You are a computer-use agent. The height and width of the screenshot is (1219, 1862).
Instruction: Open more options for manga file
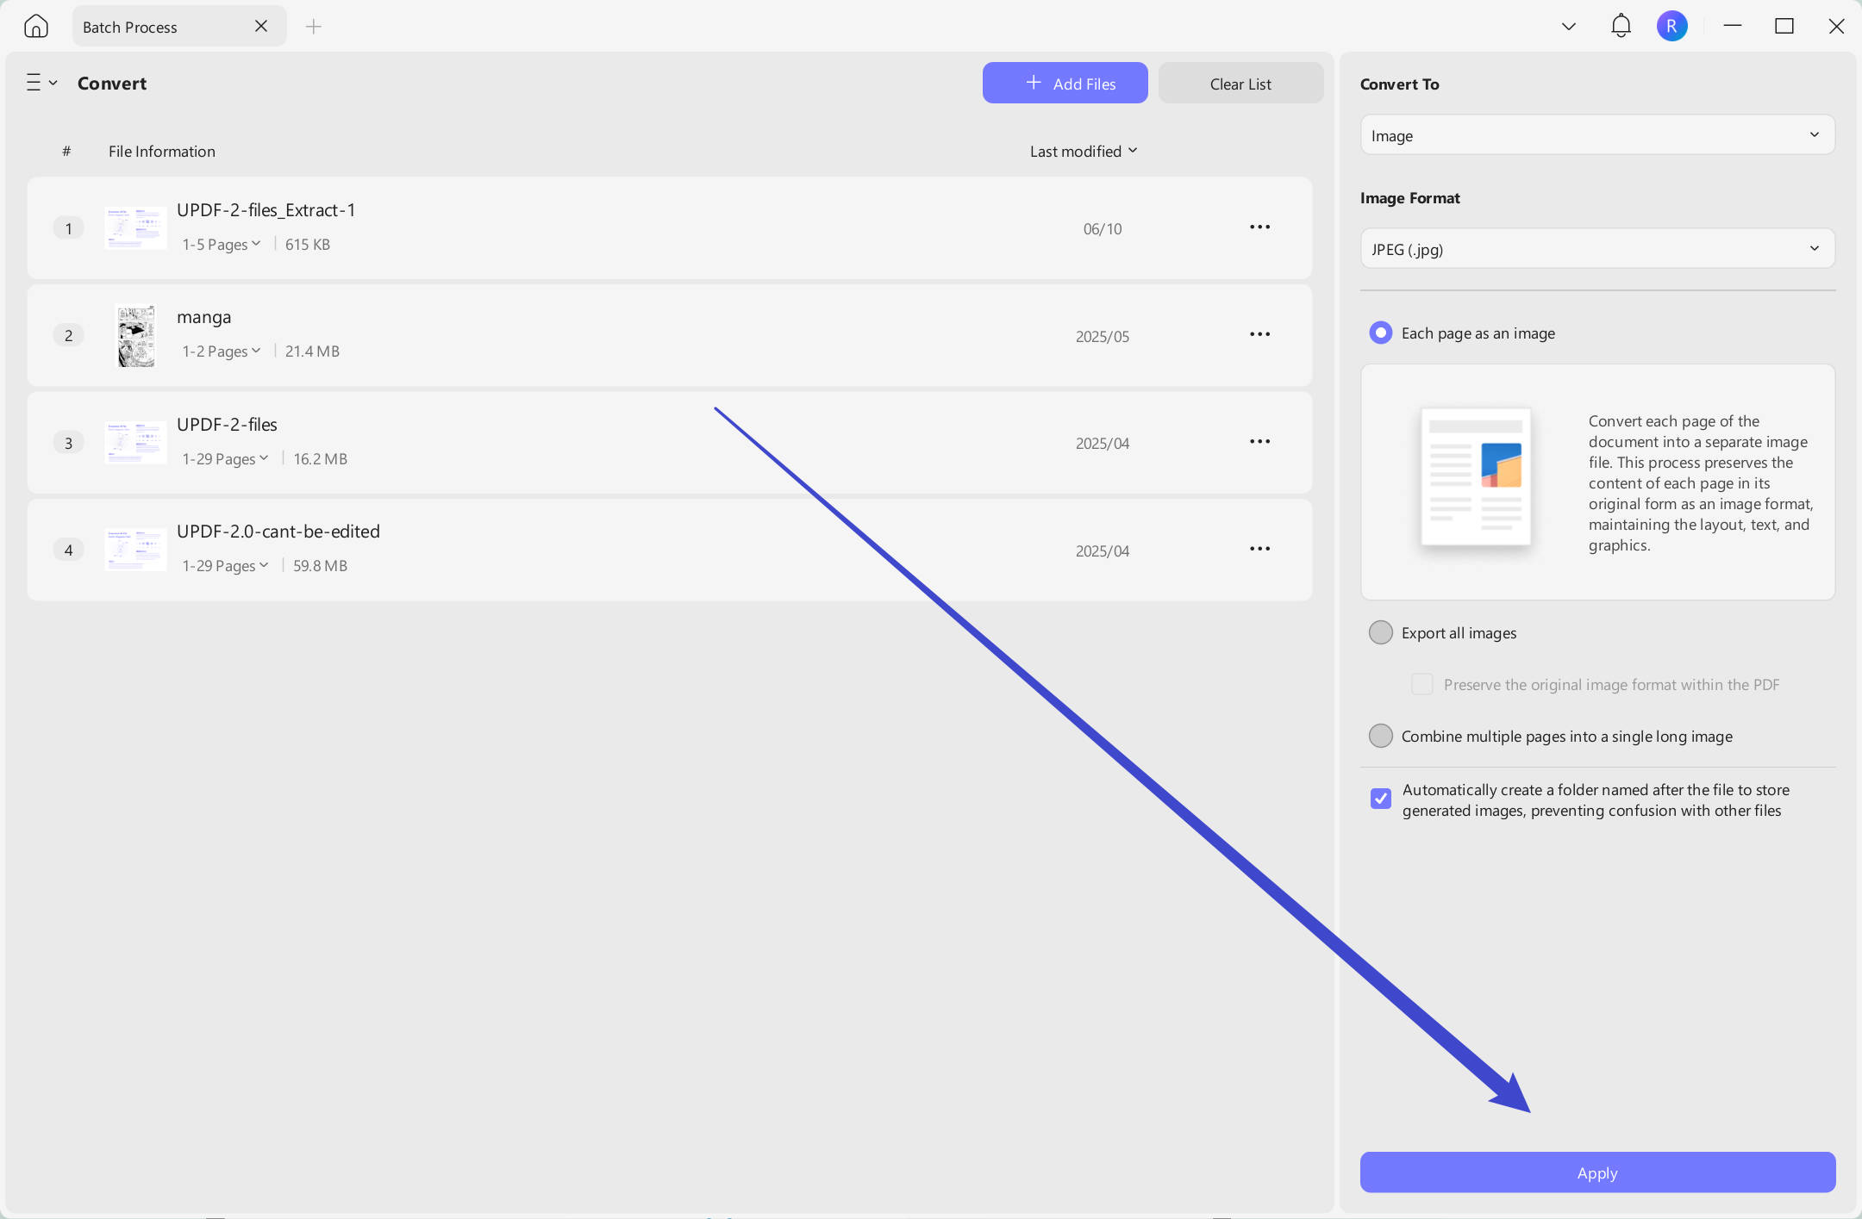1259,334
